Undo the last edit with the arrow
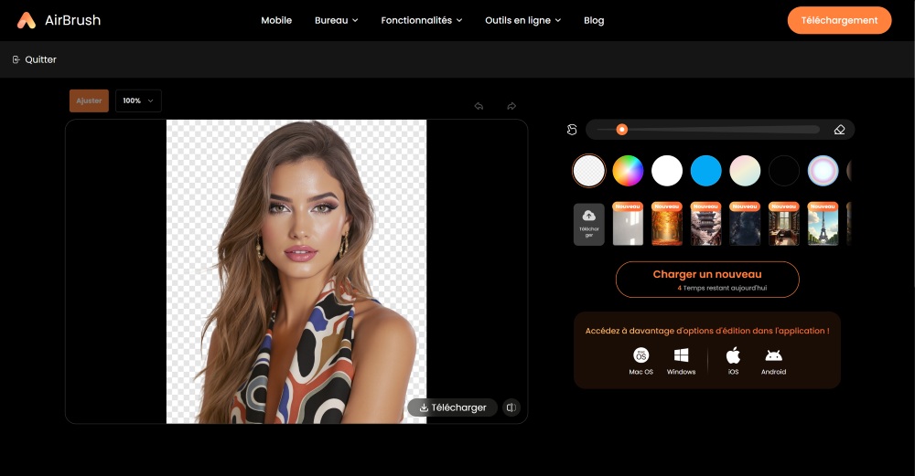Image resolution: width=915 pixels, height=476 pixels. point(479,106)
